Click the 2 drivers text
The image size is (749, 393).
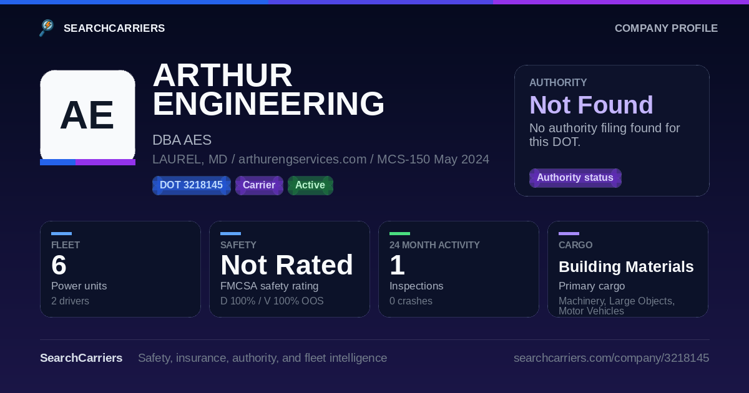70,301
